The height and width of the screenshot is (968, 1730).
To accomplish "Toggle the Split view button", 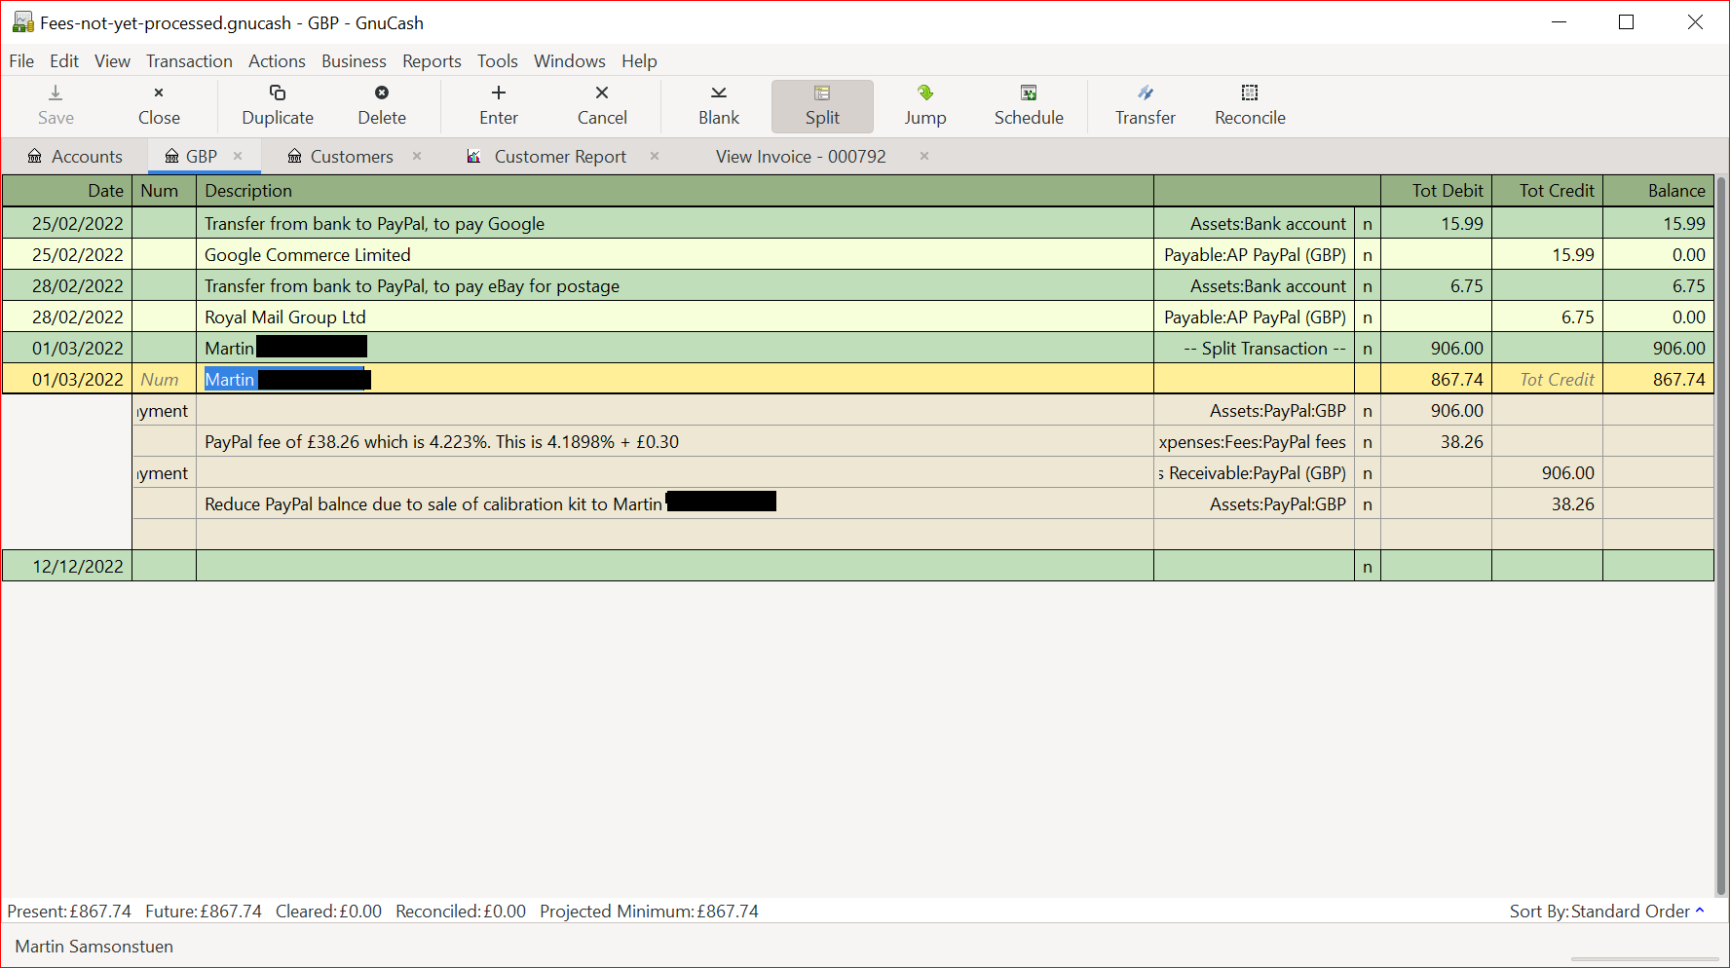I will 822,105.
